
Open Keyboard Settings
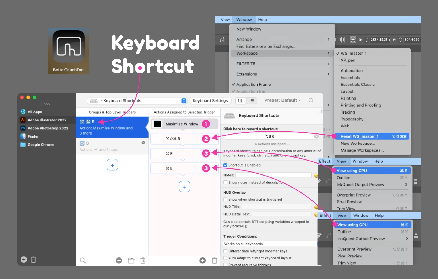210,101
